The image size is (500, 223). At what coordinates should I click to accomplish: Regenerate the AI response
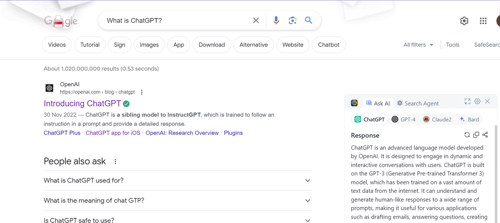467,135
